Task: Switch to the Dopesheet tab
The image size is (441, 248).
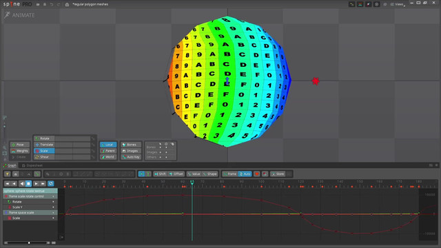Action: [x=32, y=165]
